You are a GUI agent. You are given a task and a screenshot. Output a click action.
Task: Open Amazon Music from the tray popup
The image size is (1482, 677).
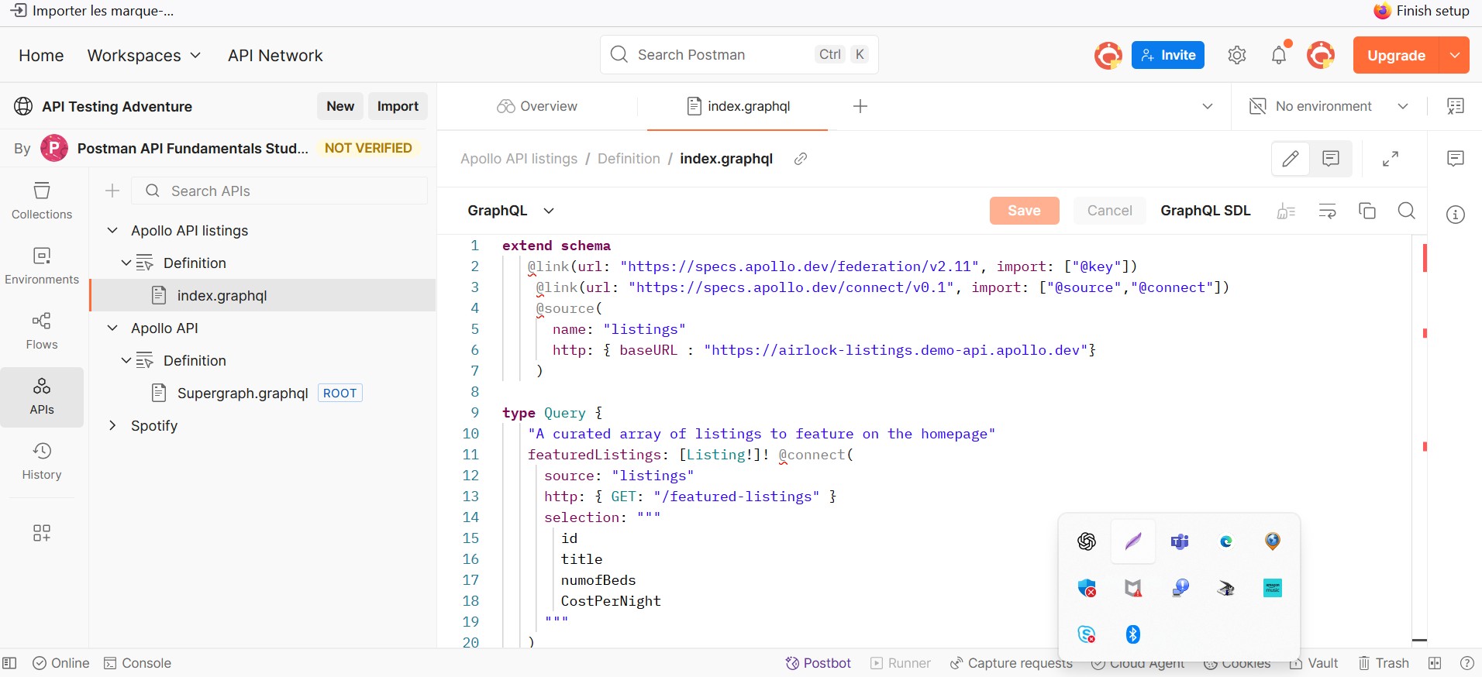1273,588
